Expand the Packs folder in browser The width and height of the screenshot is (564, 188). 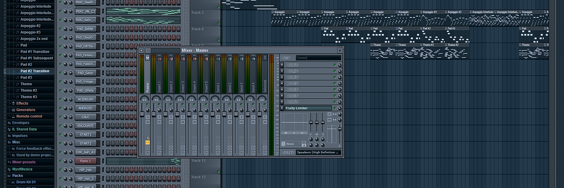tap(17, 175)
